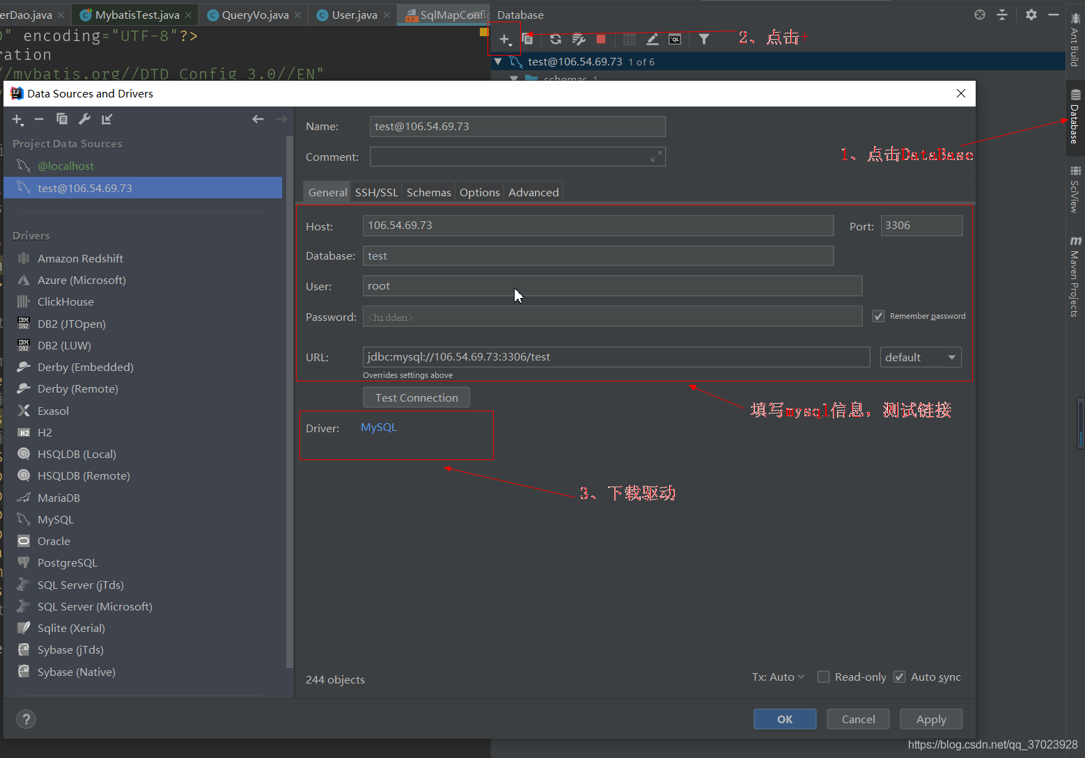
Task: Open the SciView side panel
Action: [x=1075, y=189]
